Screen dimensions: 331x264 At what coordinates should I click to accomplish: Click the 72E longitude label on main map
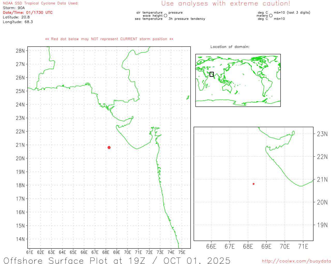pyautogui.click(x=149, y=252)
